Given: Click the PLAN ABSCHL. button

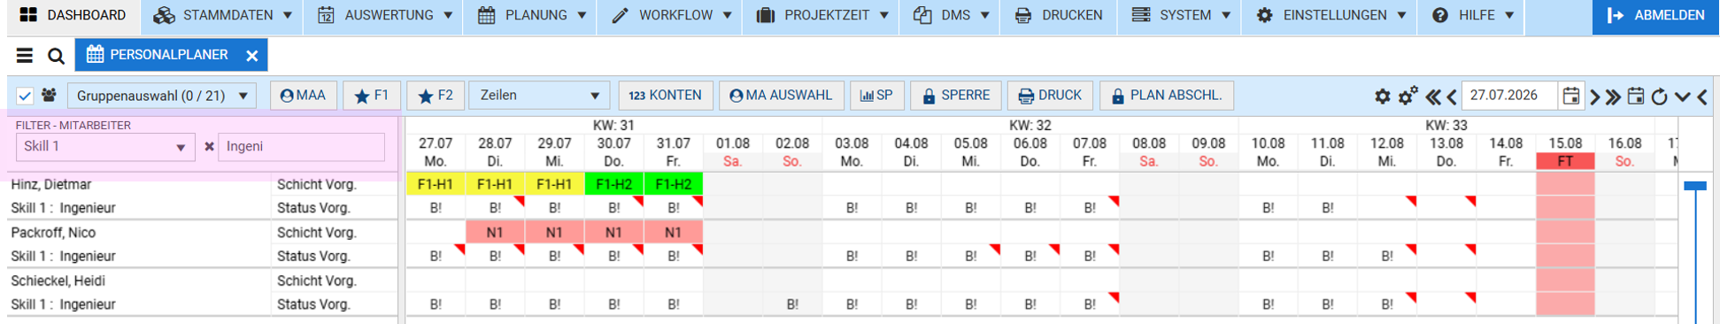Looking at the screenshot, I should pyautogui.click(x=1167, y=96).
